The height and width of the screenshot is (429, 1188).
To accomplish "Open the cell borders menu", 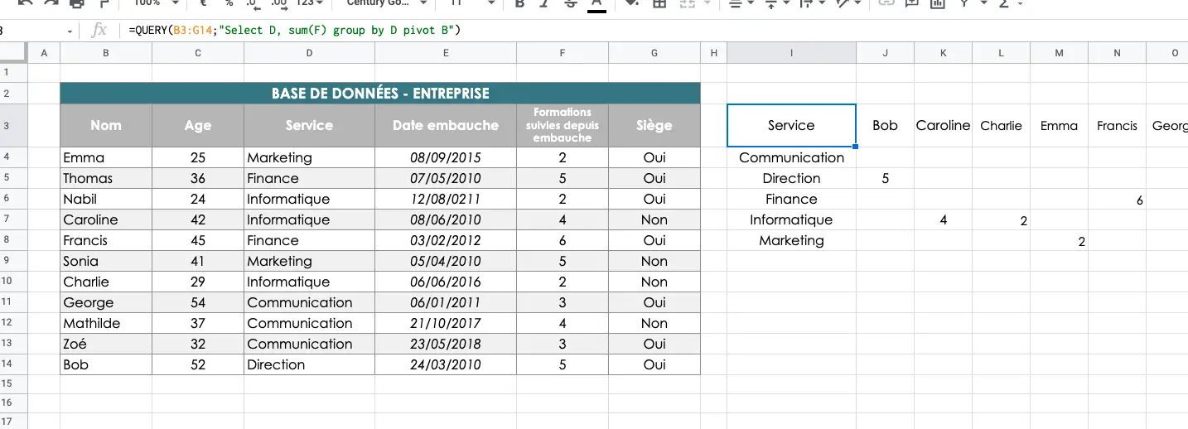I will (x=659, y=3).
